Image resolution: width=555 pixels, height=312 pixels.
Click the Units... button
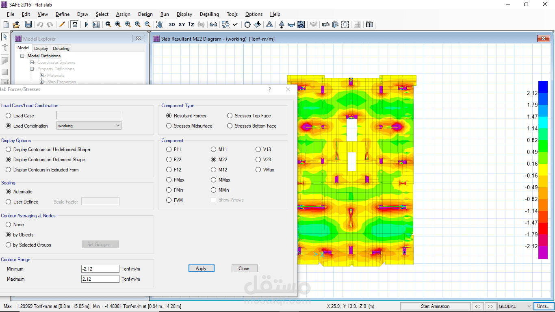pos(544,306)
